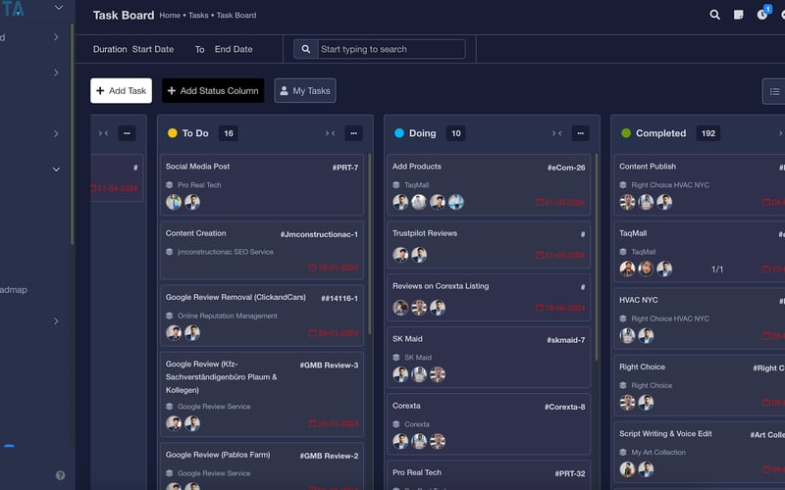Focus the Start typing to search field
Screen dimensions: 785x490
pos(391,49)
